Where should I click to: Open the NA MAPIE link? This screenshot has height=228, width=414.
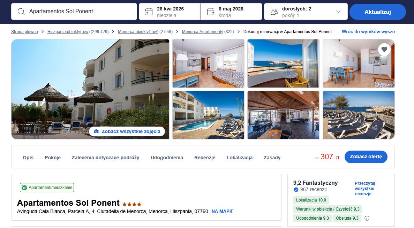tap(223, 211)
